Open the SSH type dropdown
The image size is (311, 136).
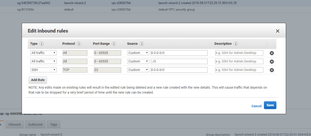pos(44,70)
